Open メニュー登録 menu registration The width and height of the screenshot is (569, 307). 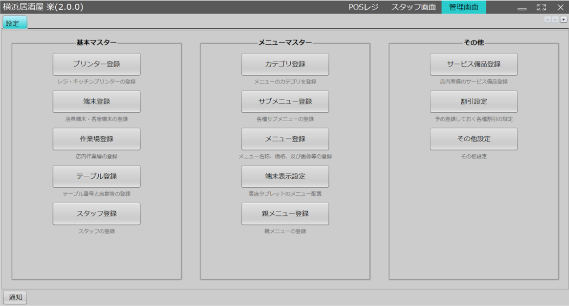285,139
